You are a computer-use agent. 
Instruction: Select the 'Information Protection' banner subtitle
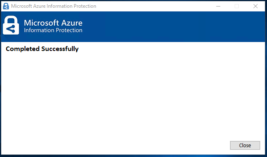coord(53,30)
